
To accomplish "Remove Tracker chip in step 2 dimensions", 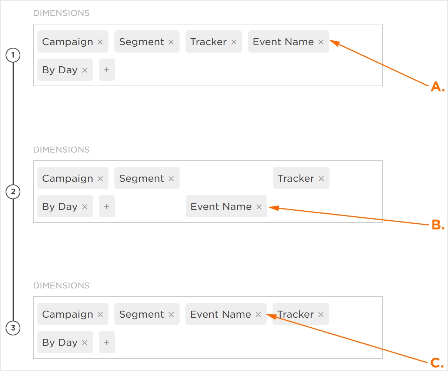I will pos(321,179).
